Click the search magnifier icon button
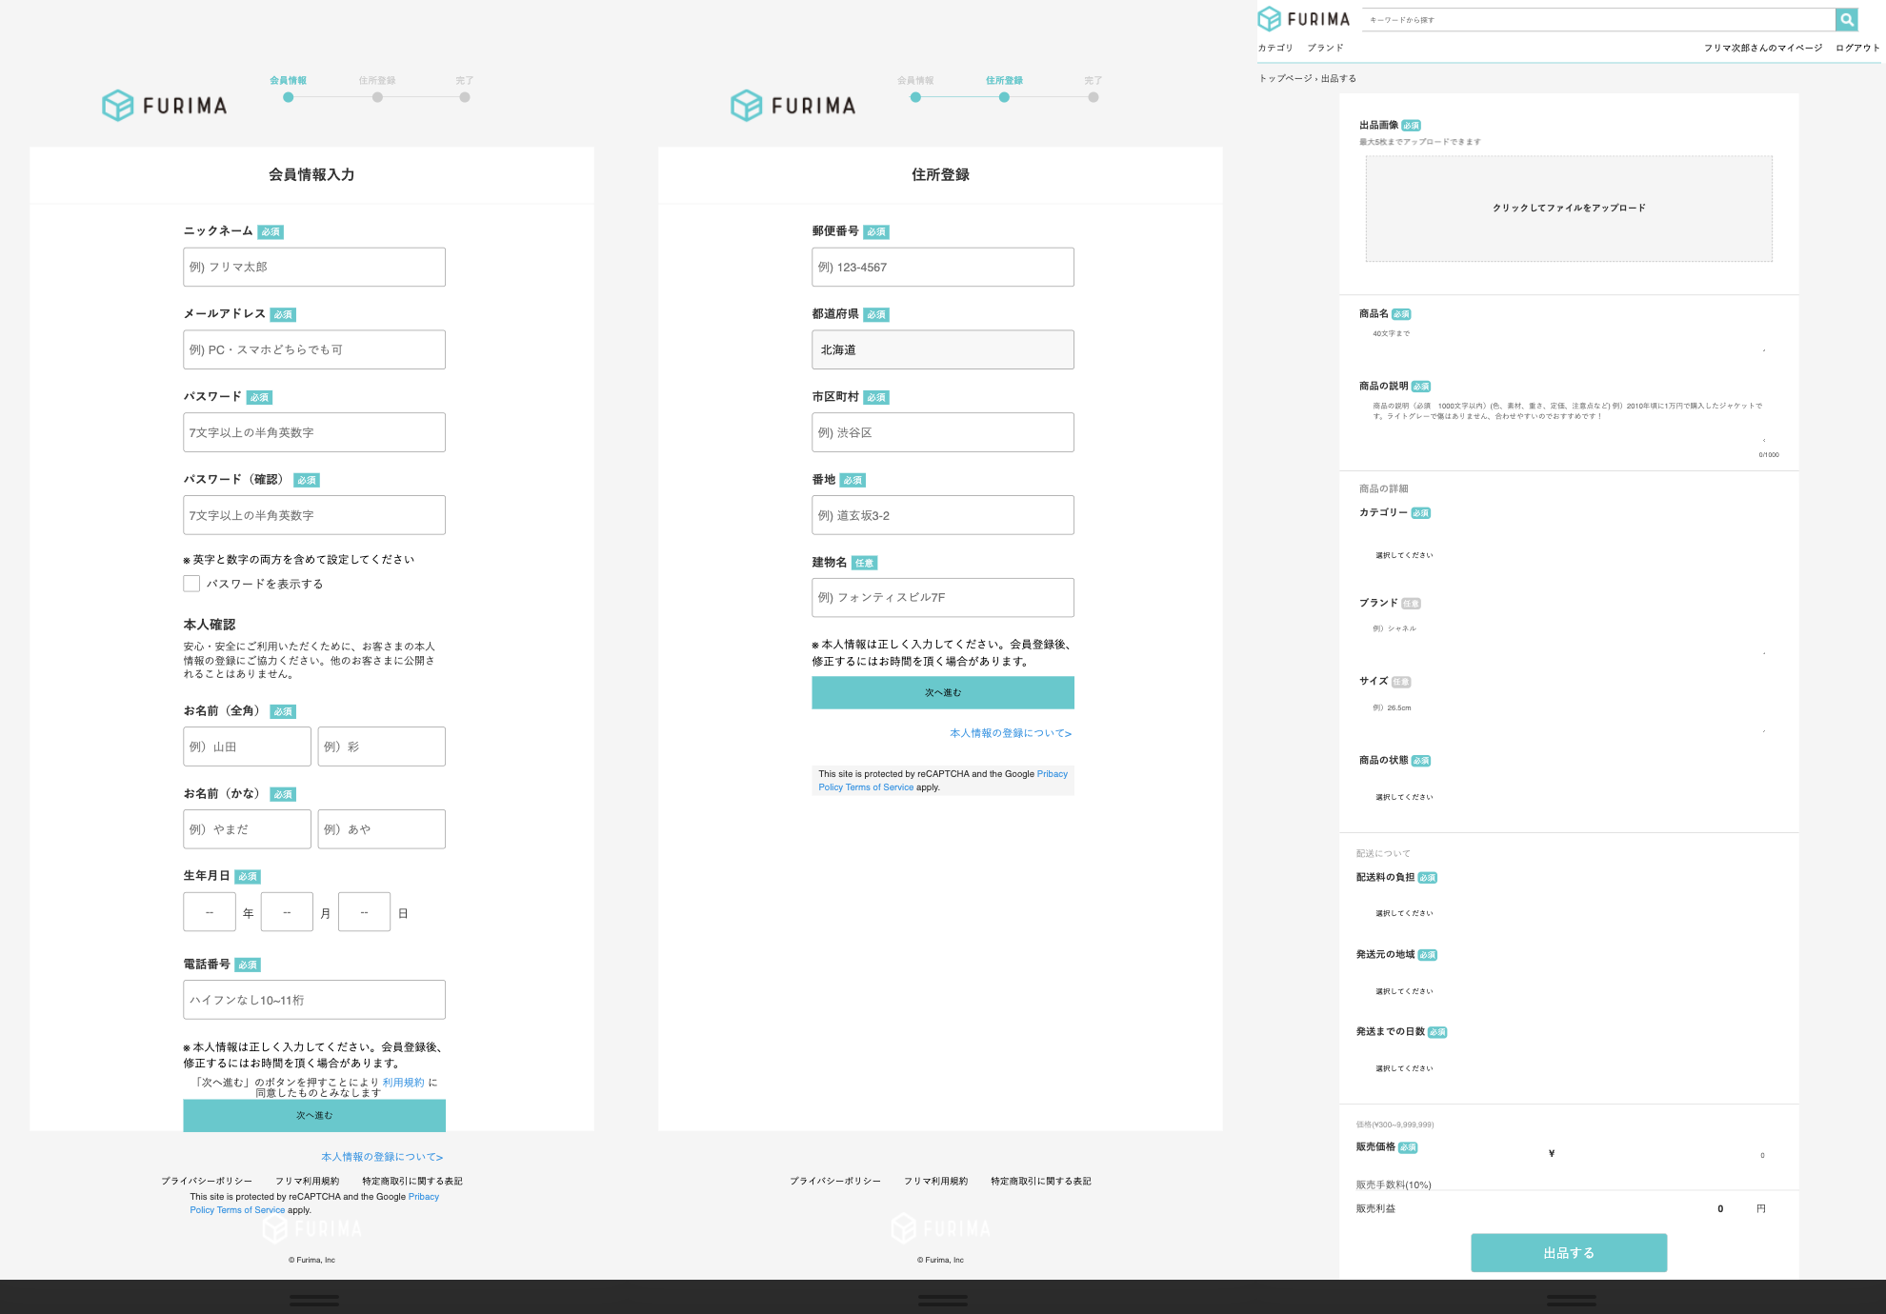1886x1314 pixels. [x=1846, y=19]
